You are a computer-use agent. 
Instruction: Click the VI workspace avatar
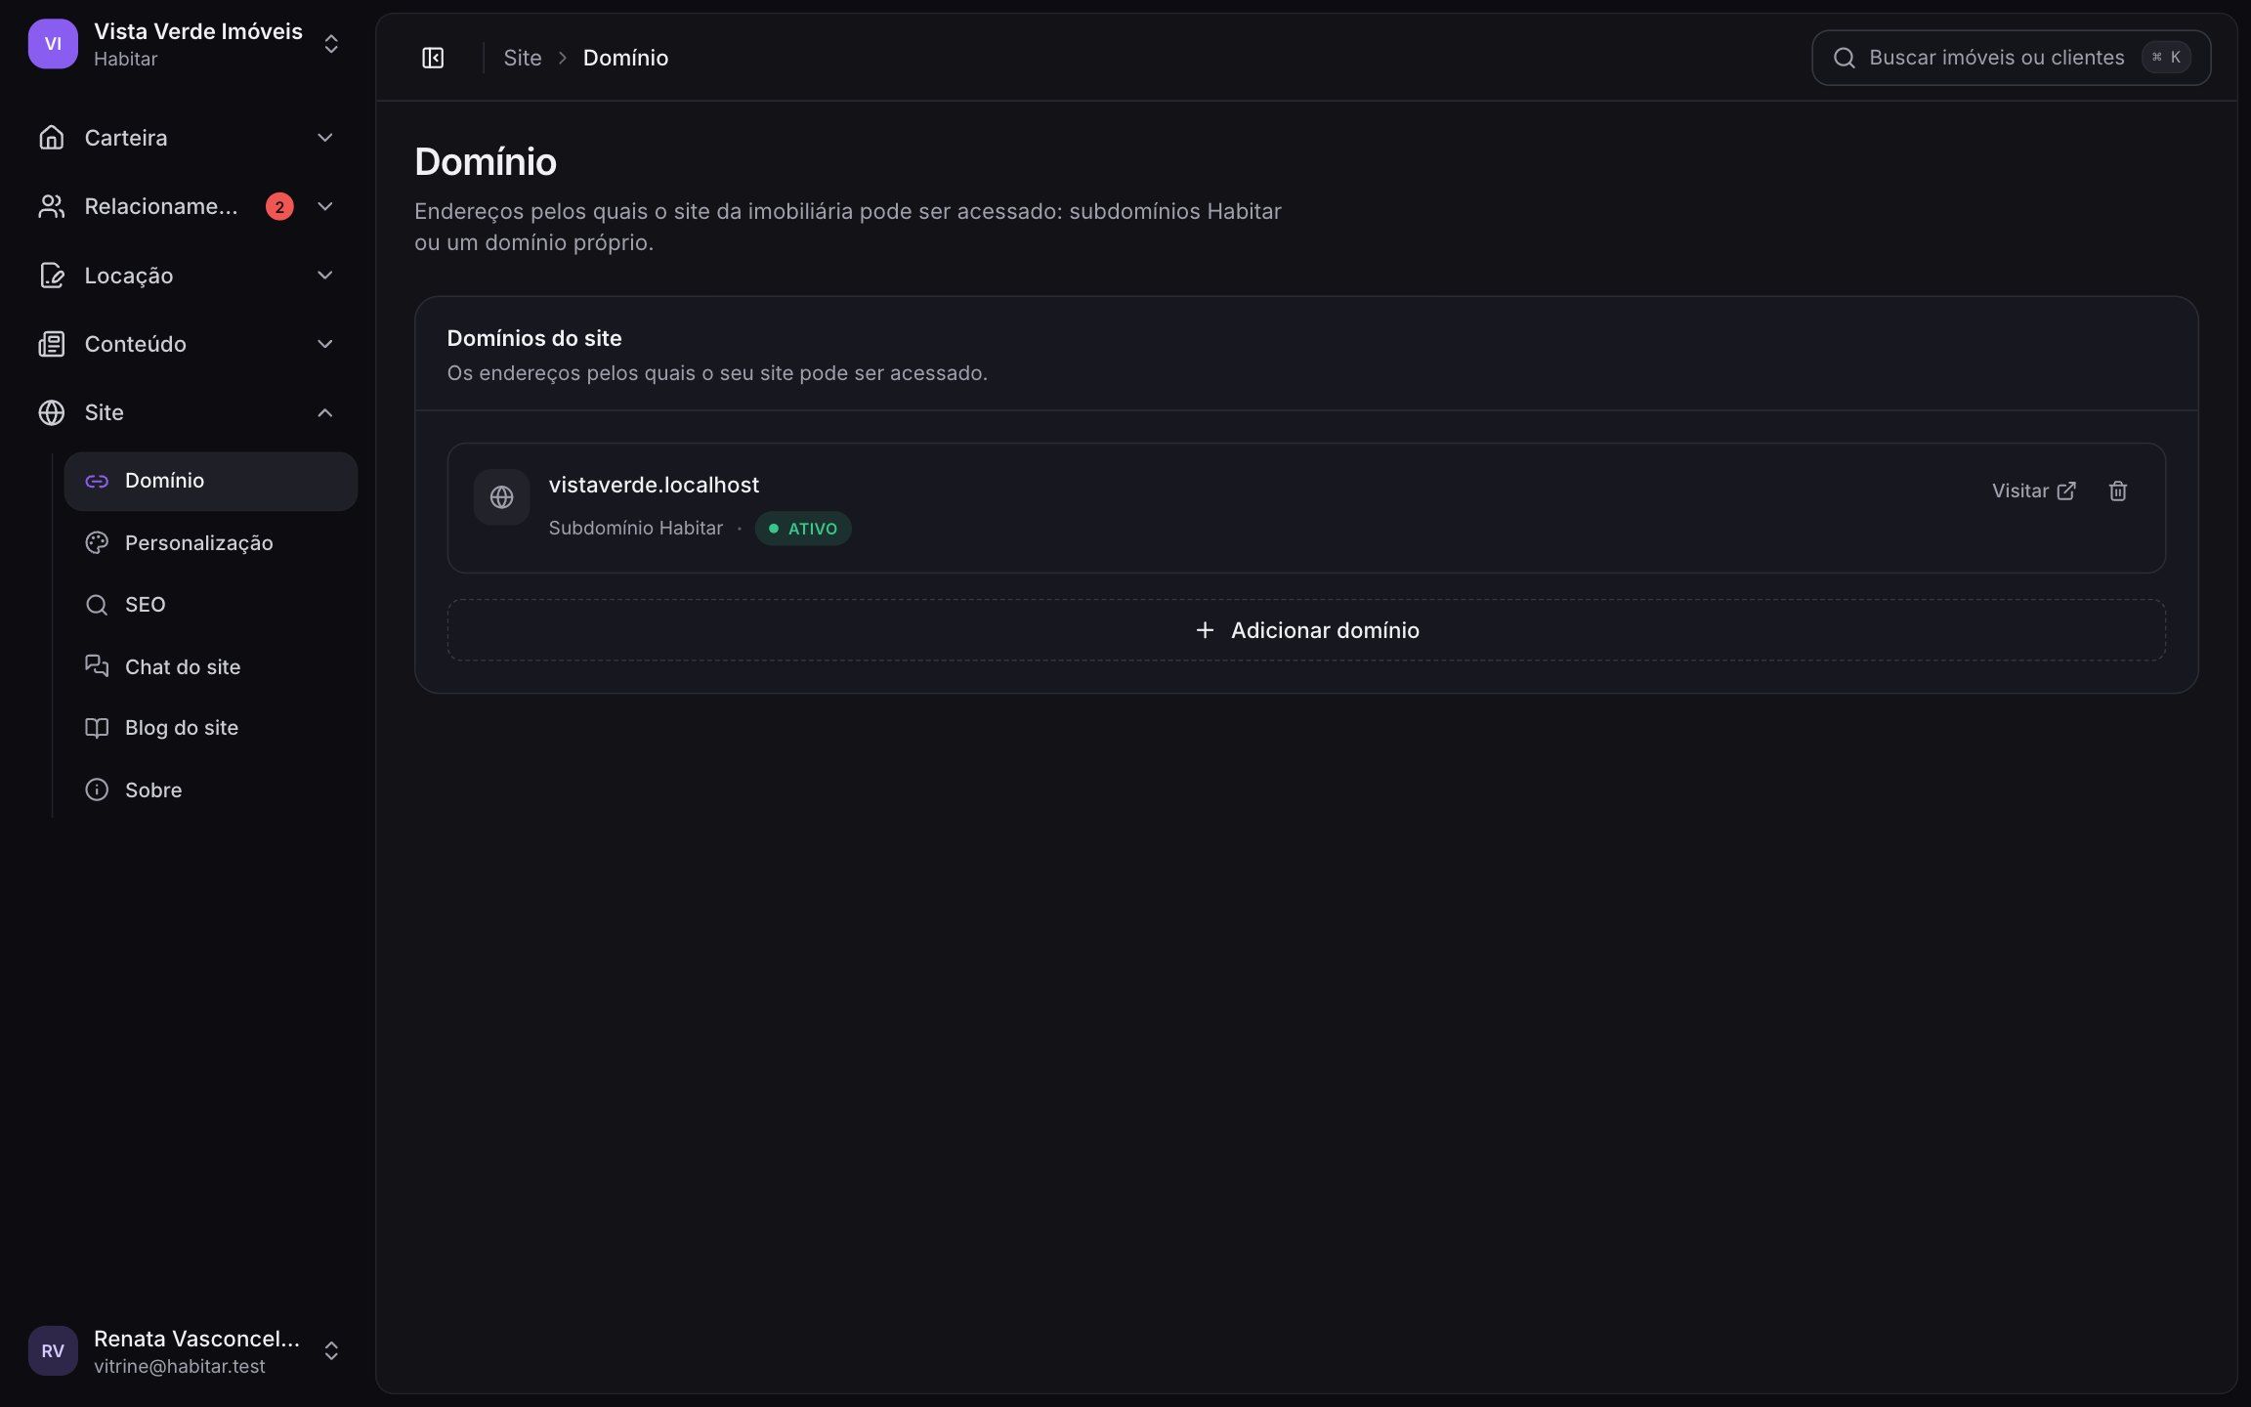tap(53, 44)
